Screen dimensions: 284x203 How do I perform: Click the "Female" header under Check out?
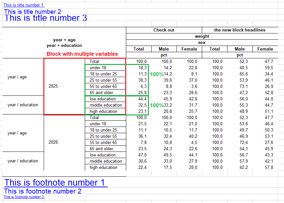pyautogui.click(x=189, y=49)
